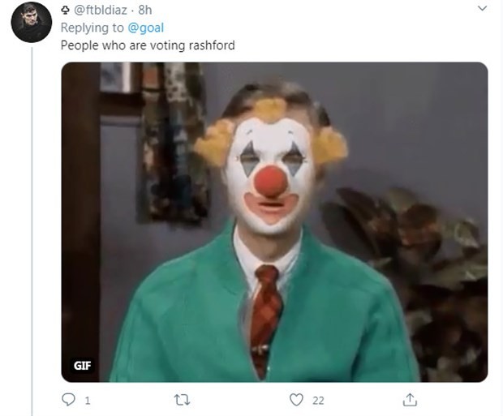Click the clown's red nose in the GIF

[270, 181]
